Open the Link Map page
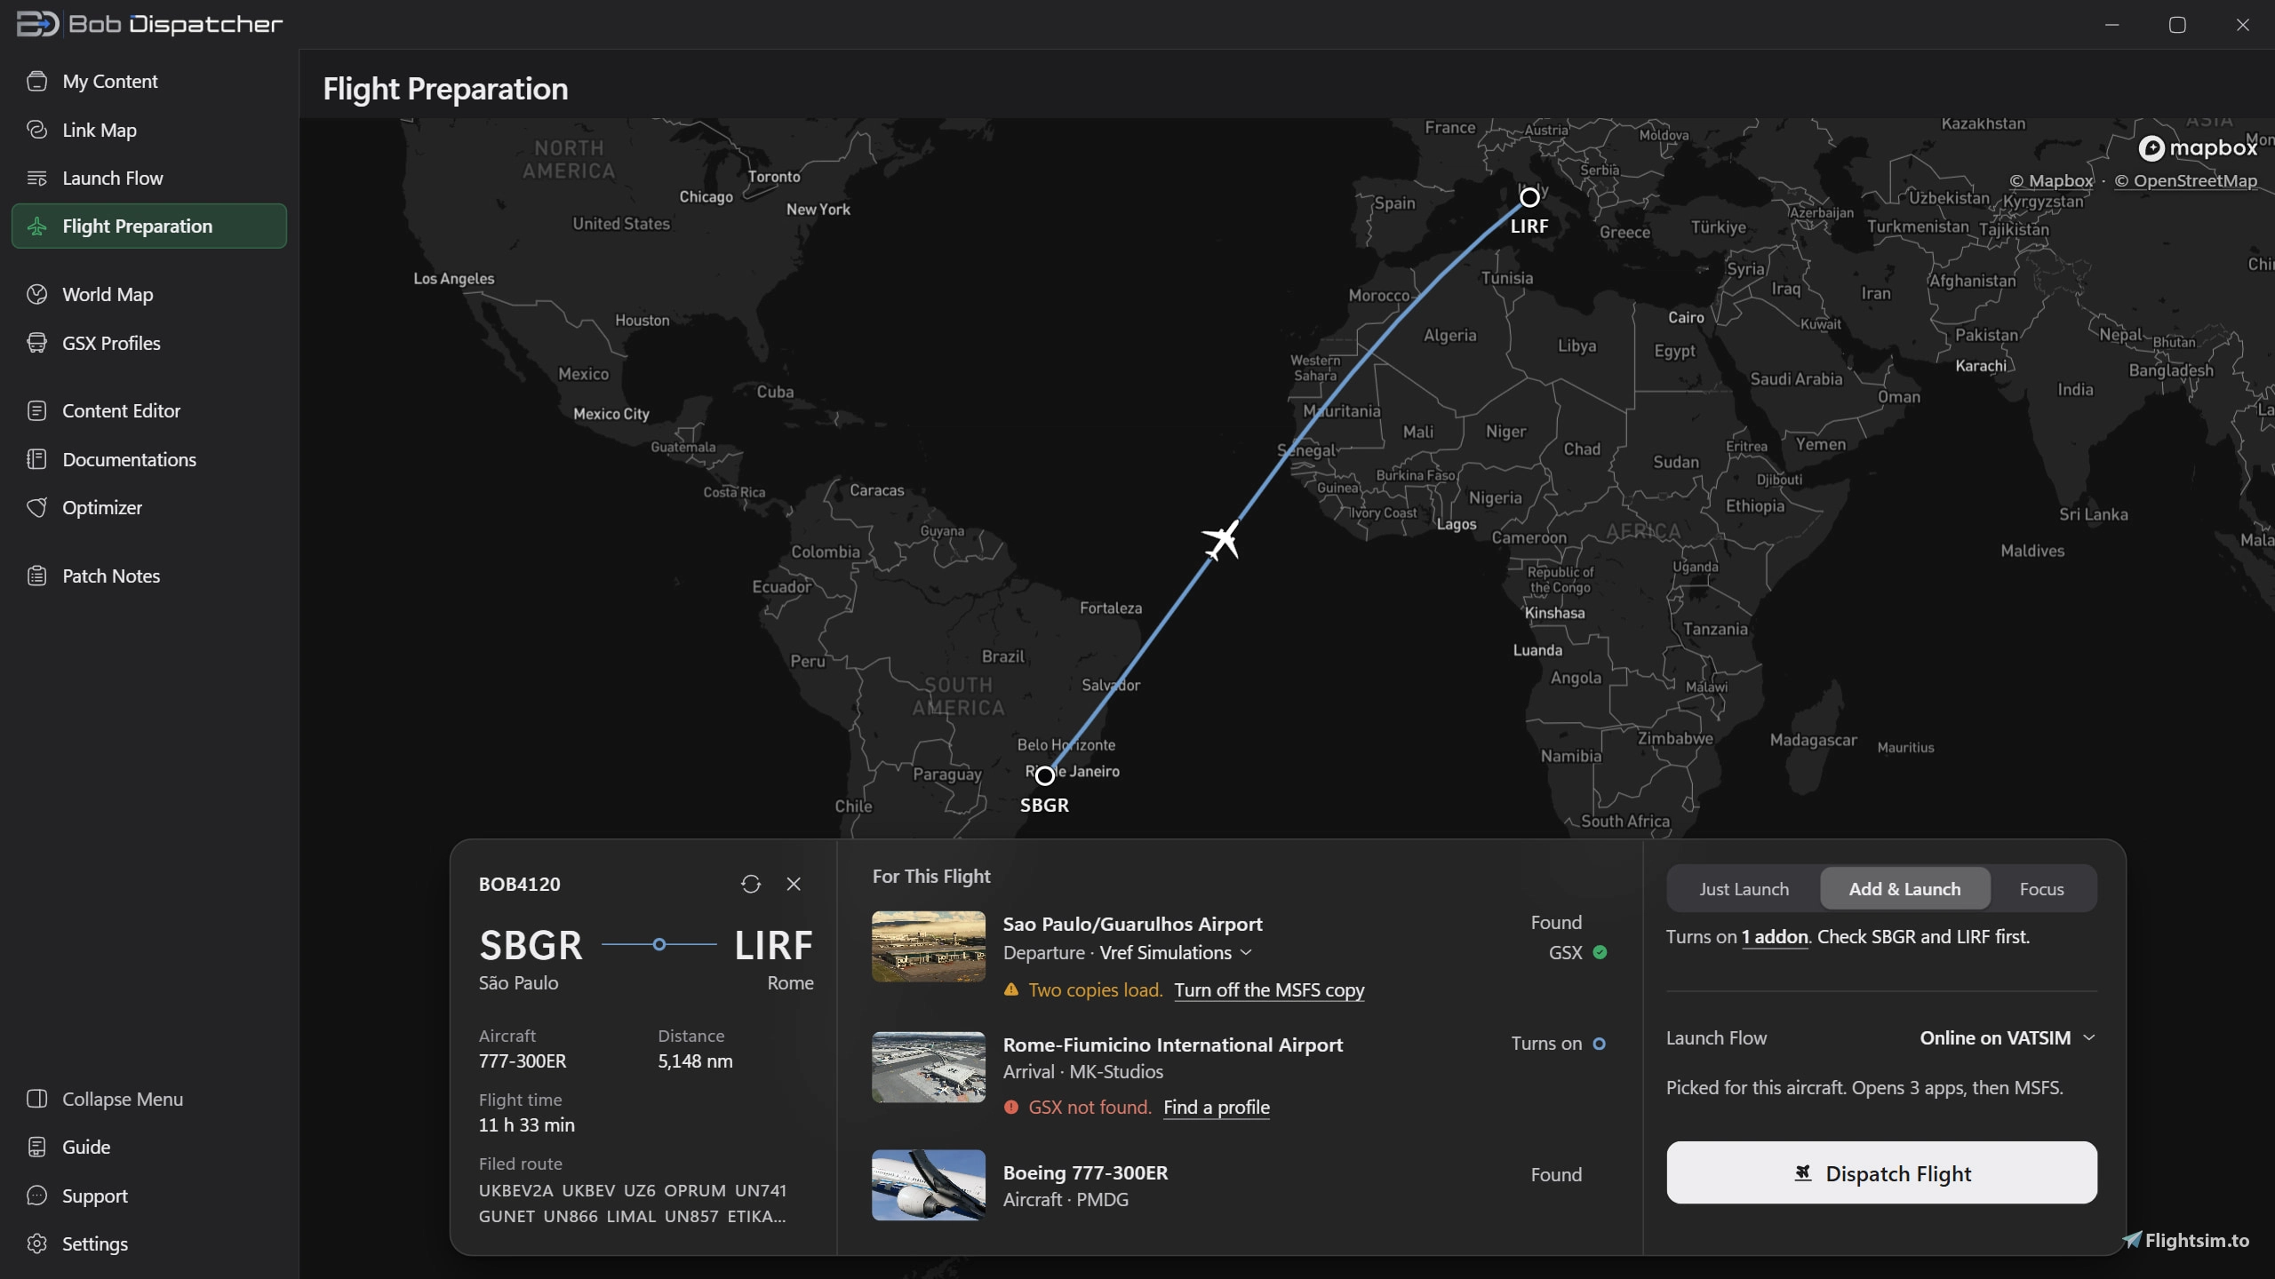 point(148,130)
